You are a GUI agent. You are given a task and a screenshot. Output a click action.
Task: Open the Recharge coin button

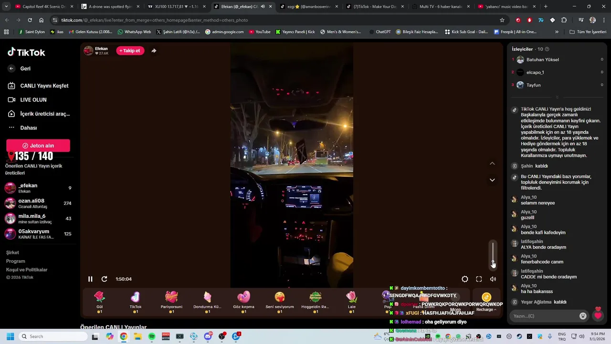486,302
